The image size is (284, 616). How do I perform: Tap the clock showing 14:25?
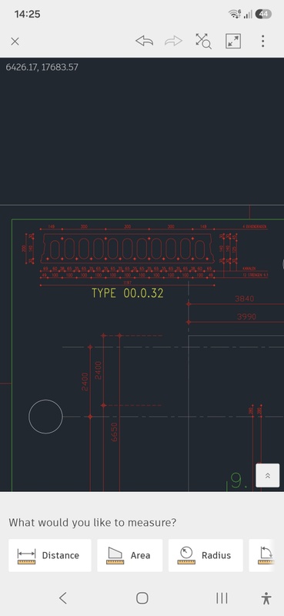coord(27,14)
